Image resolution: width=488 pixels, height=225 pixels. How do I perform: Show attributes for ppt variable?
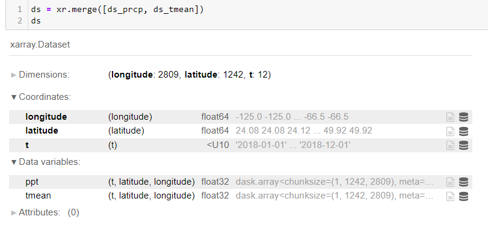[450, 182]
